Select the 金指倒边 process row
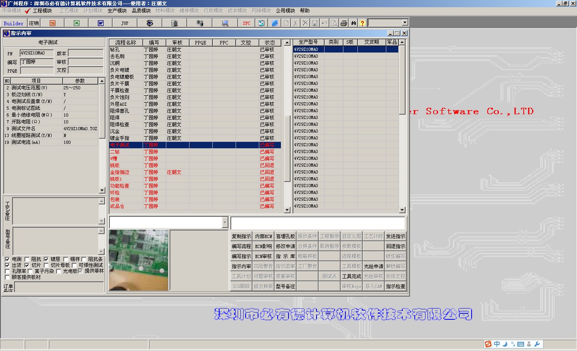Viewport: 577px width, 351px height. point(195,172)
